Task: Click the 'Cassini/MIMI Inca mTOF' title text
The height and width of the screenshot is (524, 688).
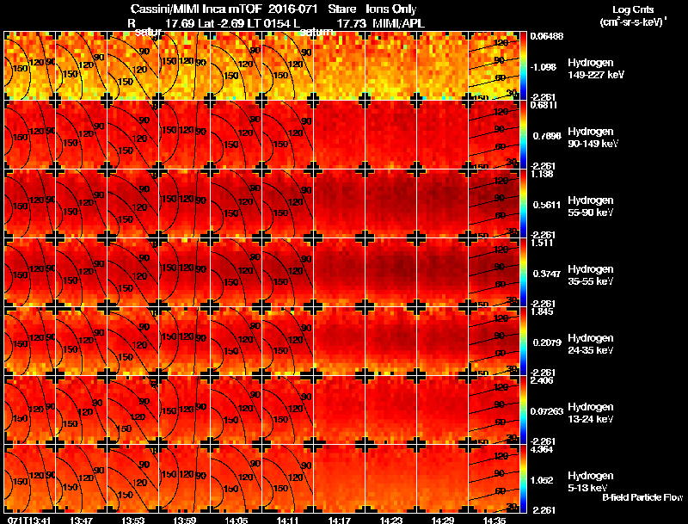Action: click(x=197, y=9)
